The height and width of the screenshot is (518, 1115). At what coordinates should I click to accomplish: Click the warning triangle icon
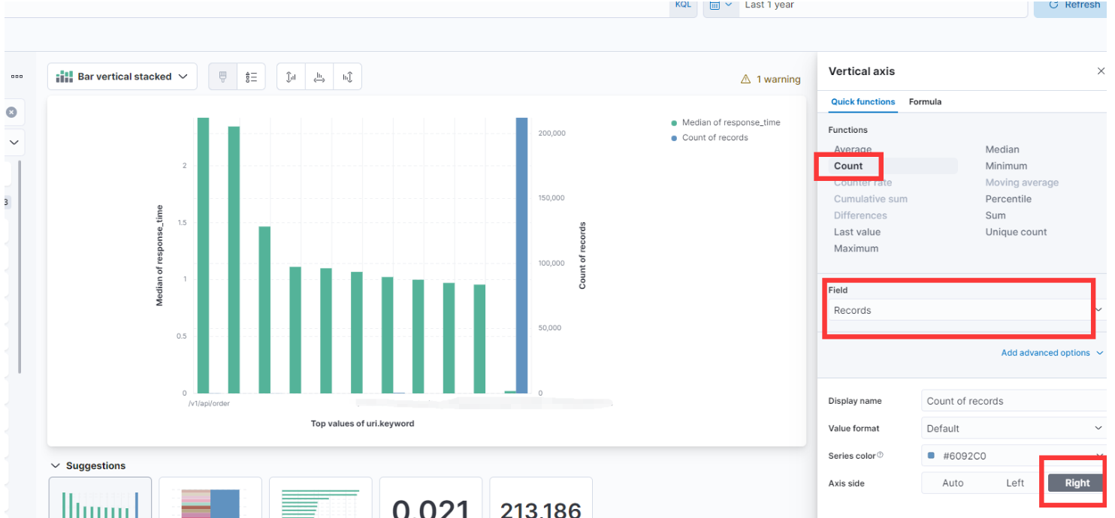click(x=745, y=79)
